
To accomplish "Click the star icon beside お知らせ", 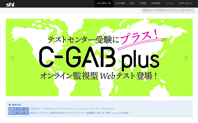I will 10,105.
